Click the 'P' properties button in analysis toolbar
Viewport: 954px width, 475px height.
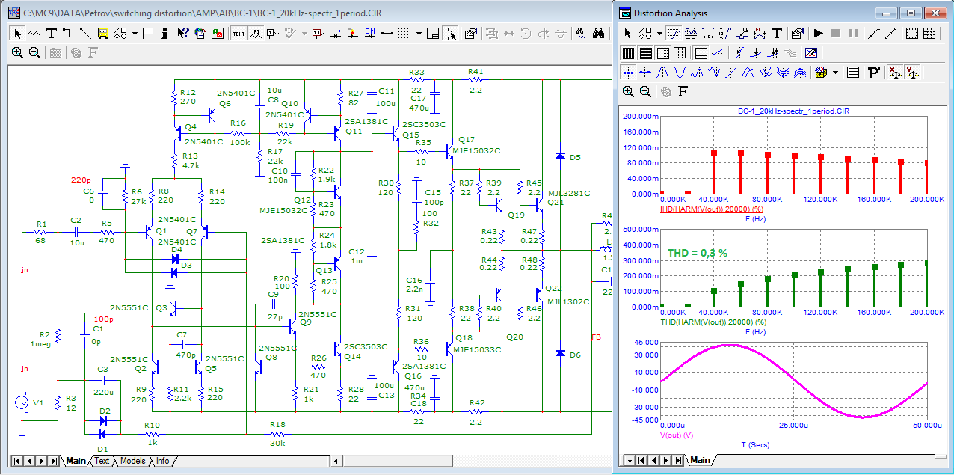873,73
